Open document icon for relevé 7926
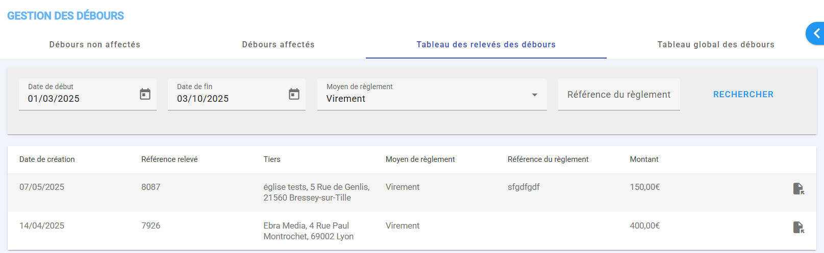Image resolution: width=824 pixels, height=253 pixels. click(x=798, y=228)
